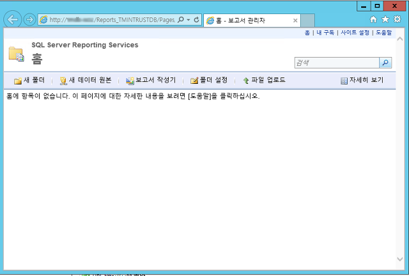The width and height of the screenshot is (409, 276).
Task: Open the 내 구독 link
Action: coord(325,33)
